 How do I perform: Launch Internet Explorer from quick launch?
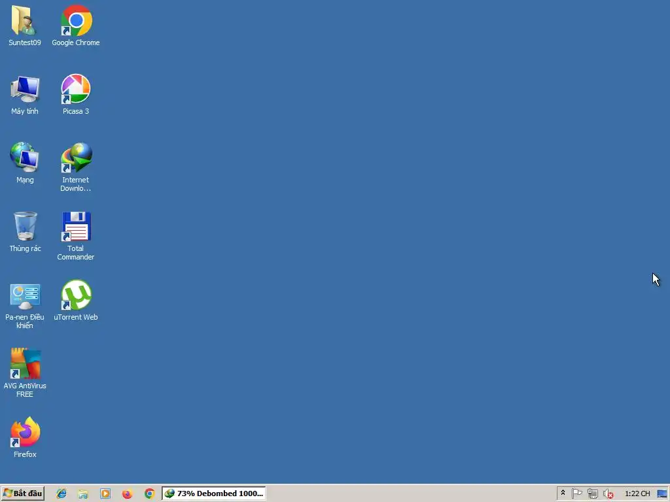click(x=62, y=494)
